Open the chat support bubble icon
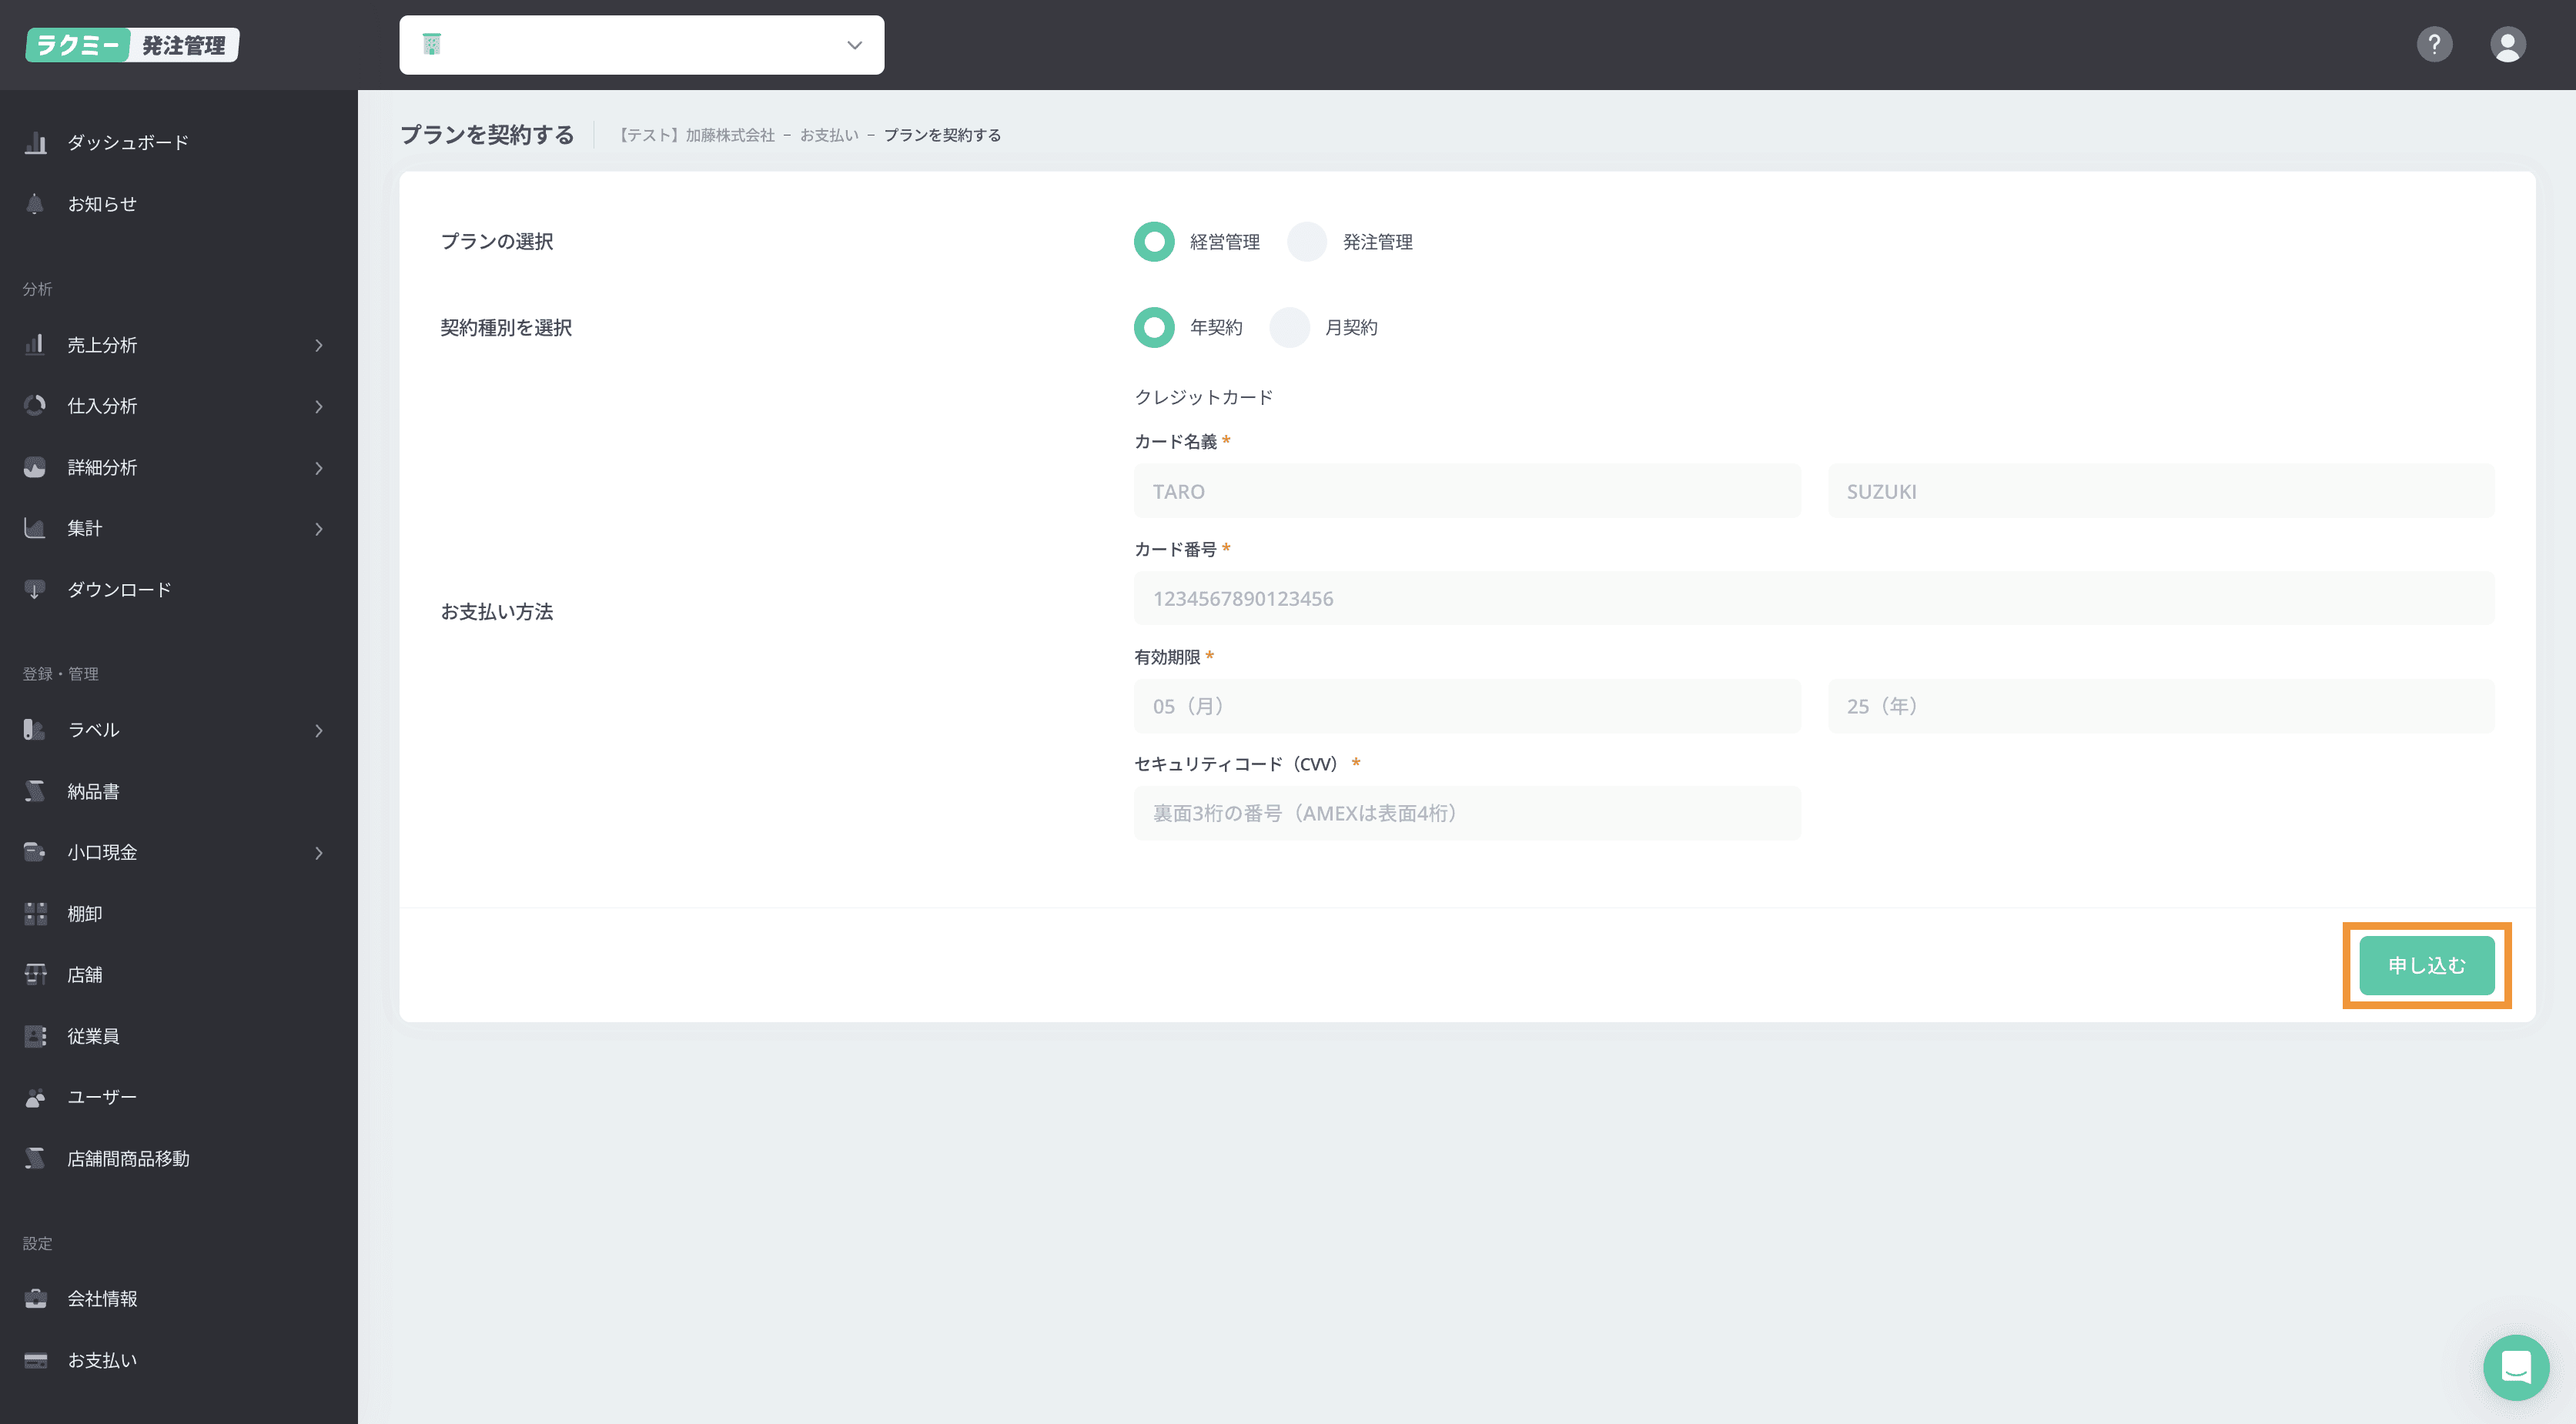The width and height of the screenshot is (2576, 1424). [2515, 1367]
